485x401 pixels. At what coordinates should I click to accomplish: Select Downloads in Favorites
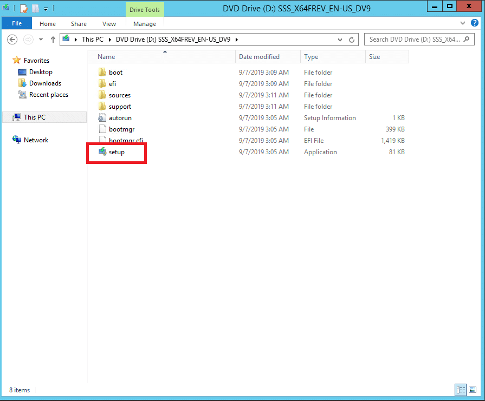(x=45, y=83)
